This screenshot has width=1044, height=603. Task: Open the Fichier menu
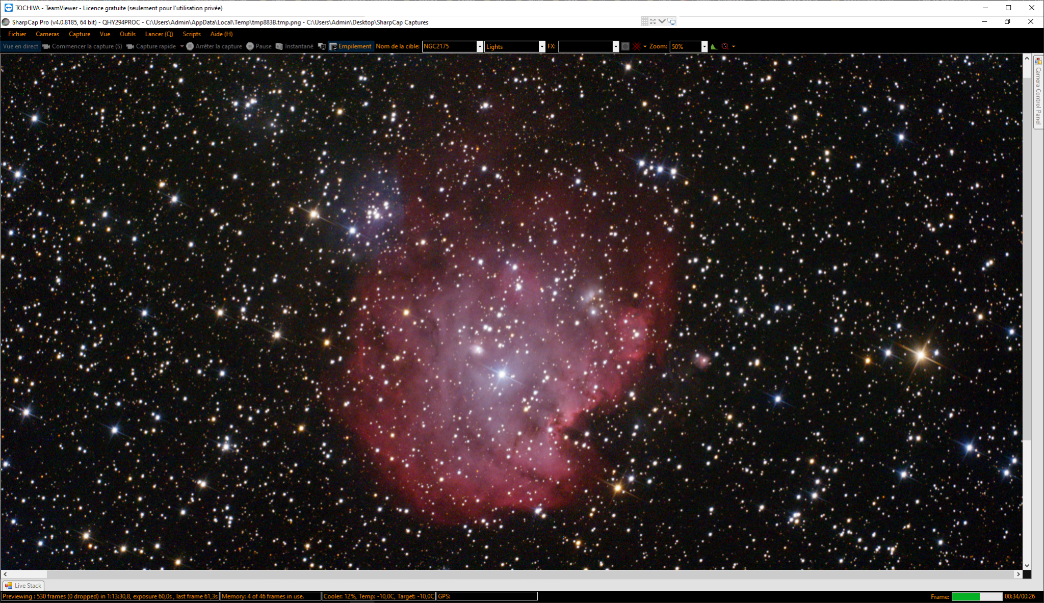click(17, 34)
